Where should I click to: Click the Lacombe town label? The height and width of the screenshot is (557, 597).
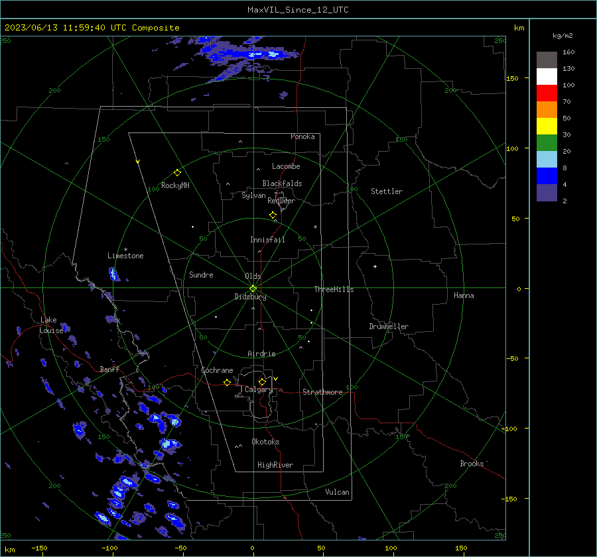click(286, 166)
